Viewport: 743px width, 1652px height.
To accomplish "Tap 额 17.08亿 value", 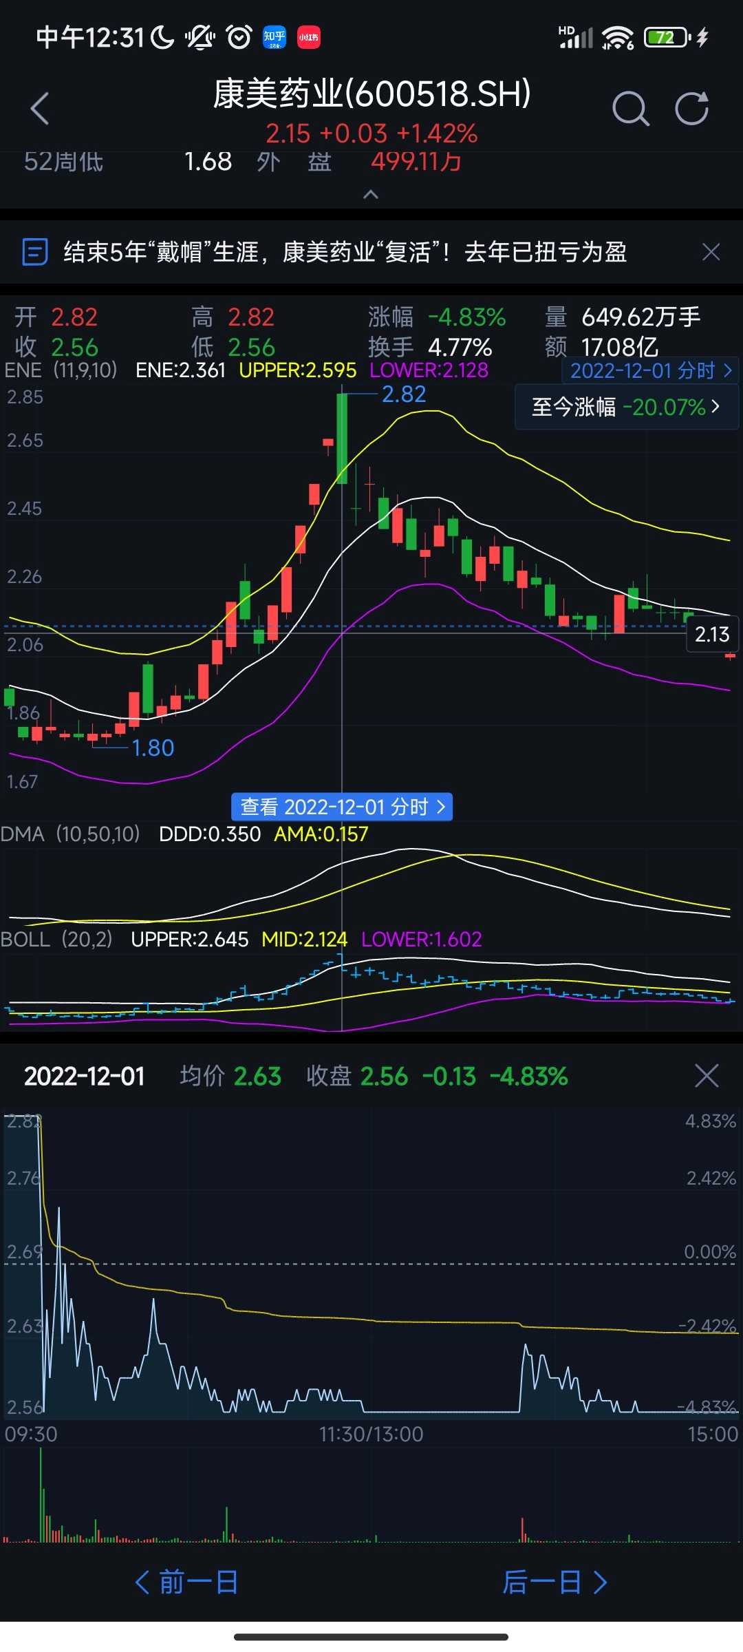I will [x=602, y=347].
